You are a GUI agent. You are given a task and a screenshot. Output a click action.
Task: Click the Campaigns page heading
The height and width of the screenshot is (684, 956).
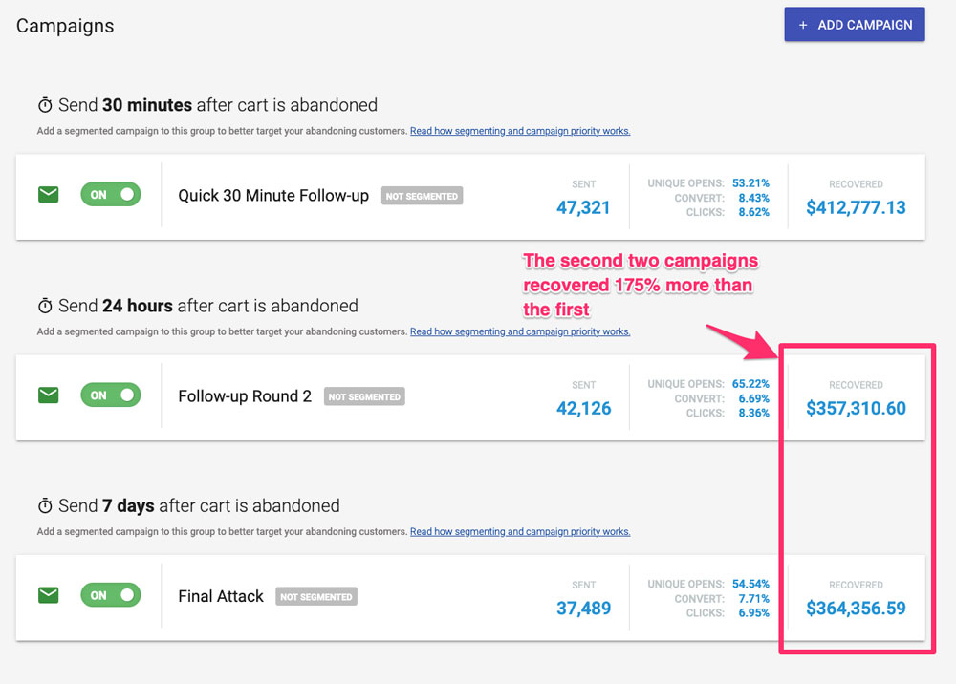64,26
